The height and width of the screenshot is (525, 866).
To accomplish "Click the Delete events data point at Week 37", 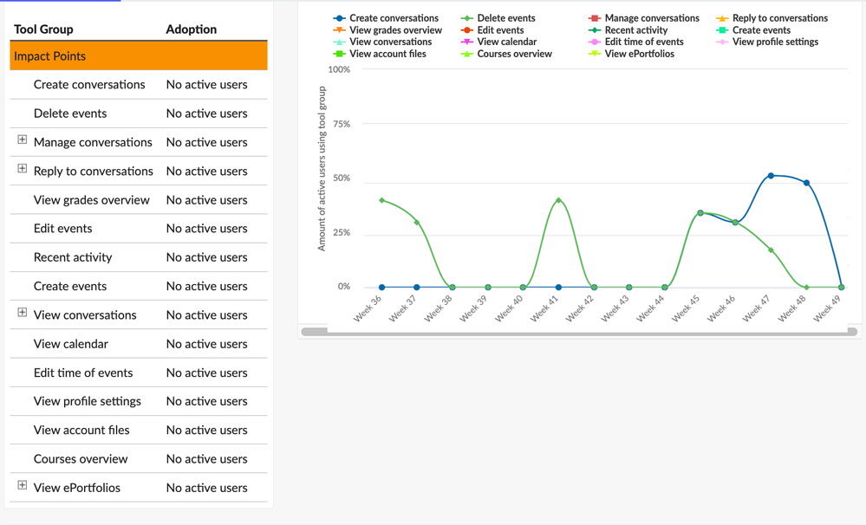I will pos(417,223).
